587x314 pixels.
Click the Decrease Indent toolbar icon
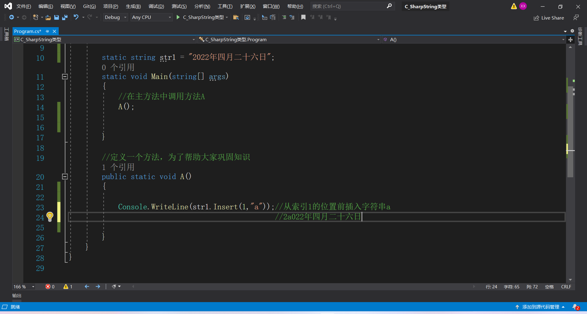265,17
